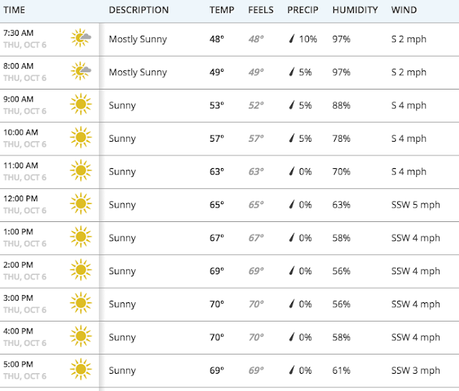The width and height of the screenshot is (459, 391).
Task: Click the 2:00 PM temperature 69°
Action: (217, 271)
